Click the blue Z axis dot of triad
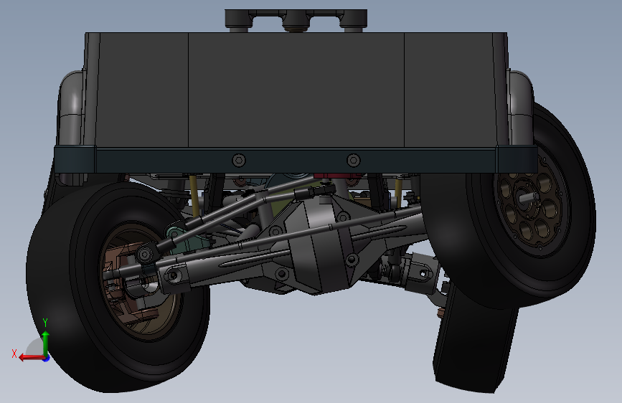 coord(47,359)
